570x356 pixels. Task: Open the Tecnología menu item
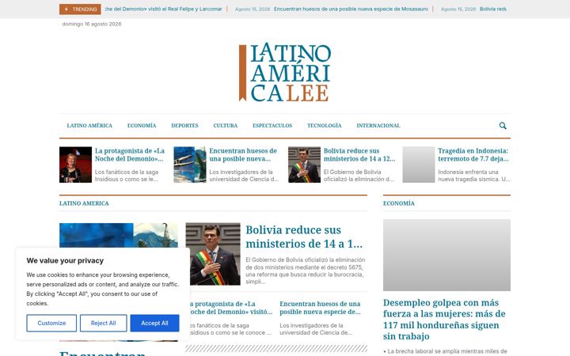click(325, 126)
